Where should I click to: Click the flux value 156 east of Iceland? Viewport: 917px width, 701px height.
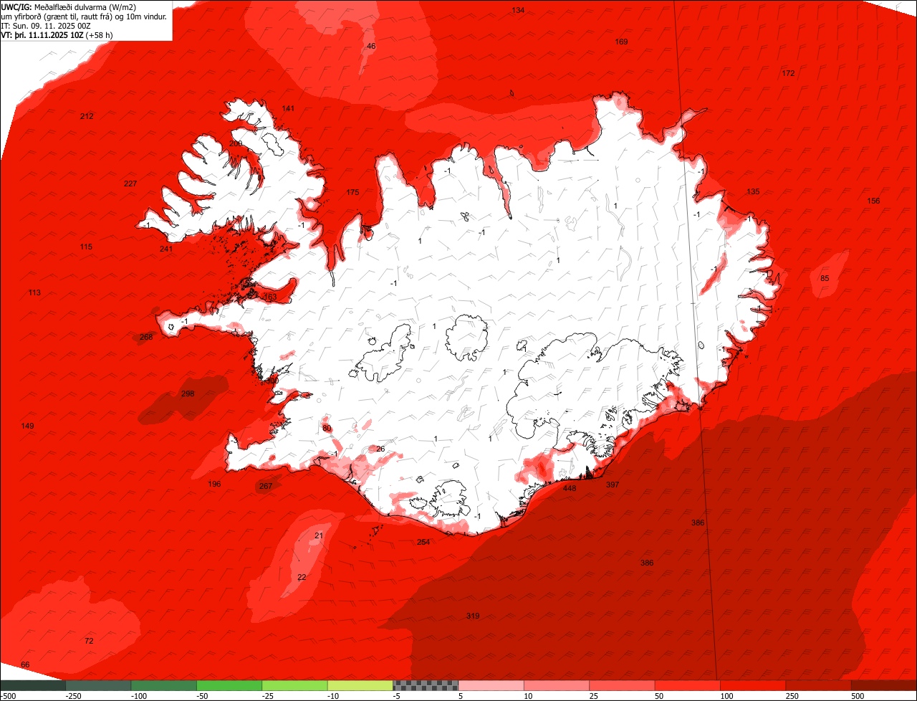873,201
